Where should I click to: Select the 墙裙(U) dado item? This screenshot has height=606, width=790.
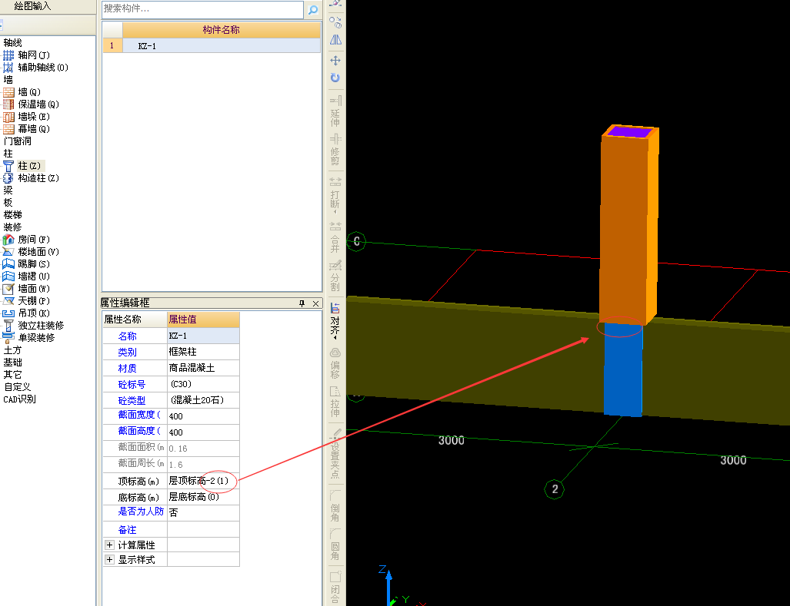(26, 276)
